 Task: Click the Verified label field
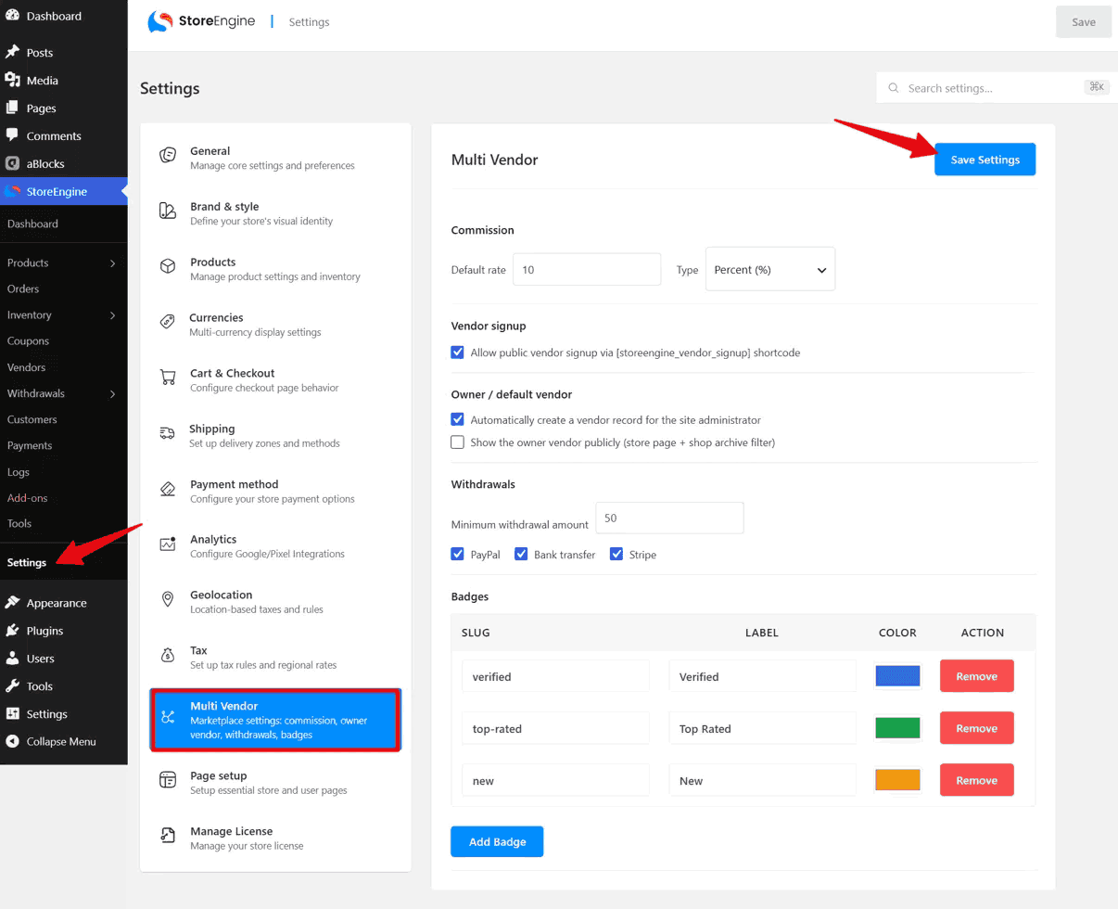762,676
